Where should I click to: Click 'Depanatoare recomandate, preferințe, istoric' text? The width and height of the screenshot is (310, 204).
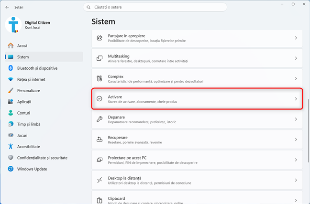[x=142, y=122]
